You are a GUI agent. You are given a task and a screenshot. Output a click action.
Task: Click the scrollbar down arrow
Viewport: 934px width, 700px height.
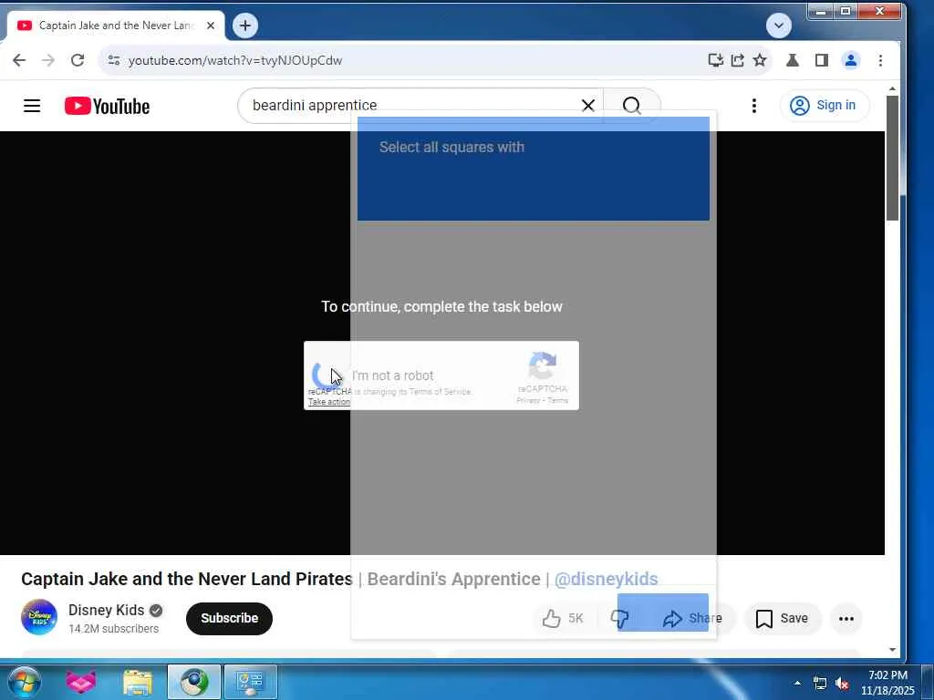point(892,650)
